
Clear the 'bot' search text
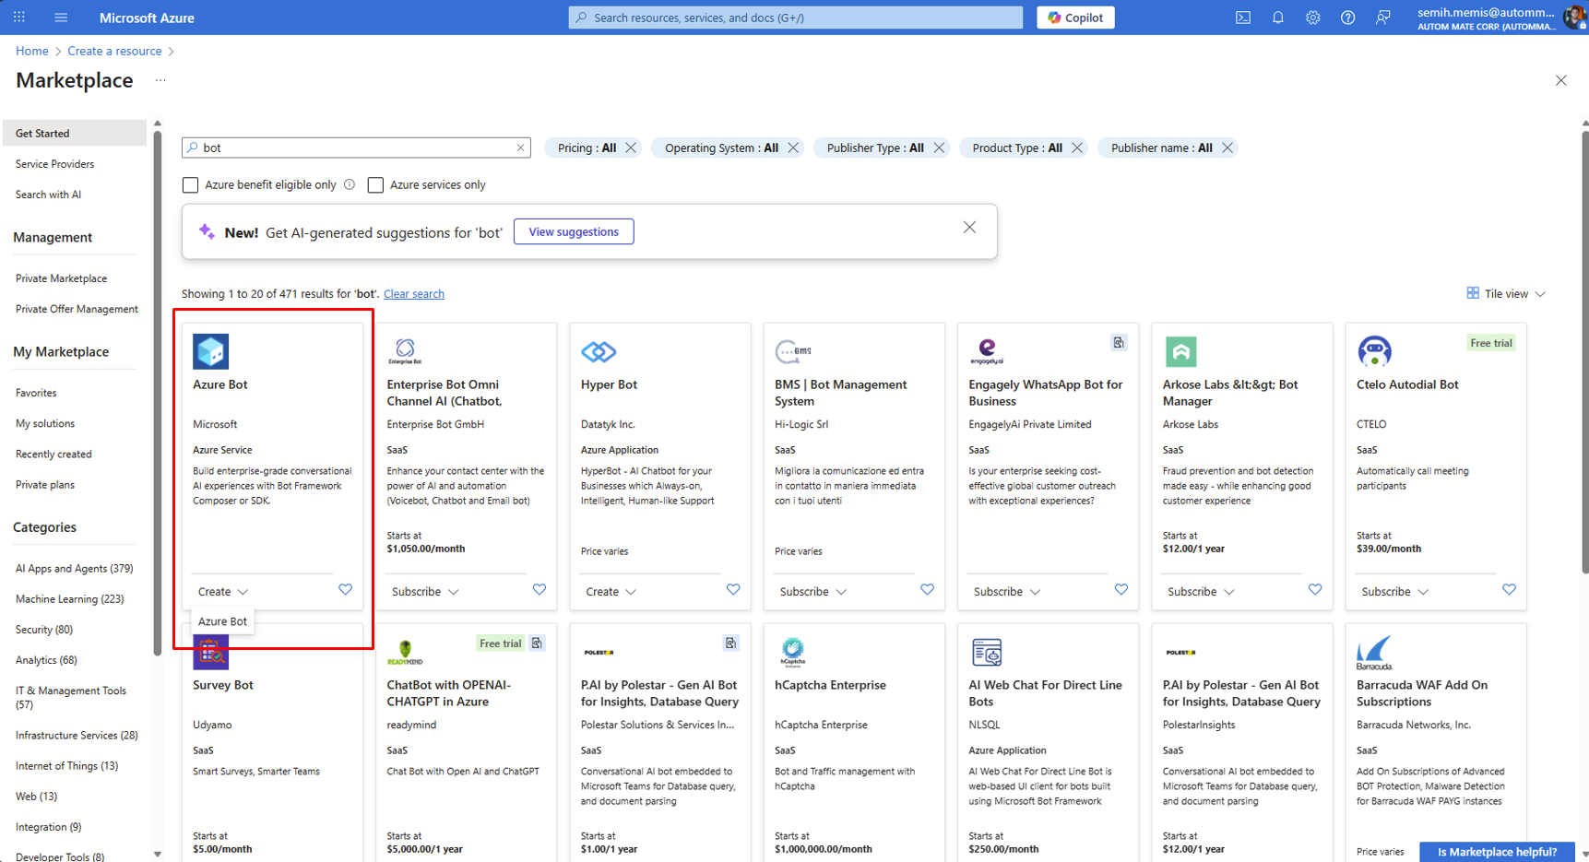coord(520,148)
